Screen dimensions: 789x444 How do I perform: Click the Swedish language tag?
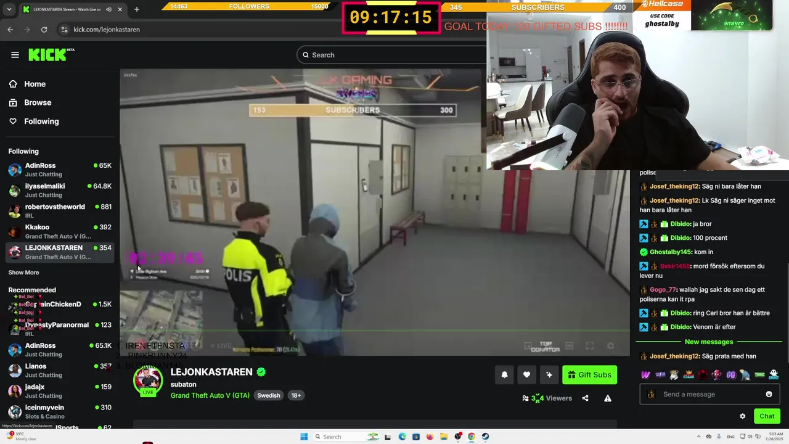pos(268,395)
